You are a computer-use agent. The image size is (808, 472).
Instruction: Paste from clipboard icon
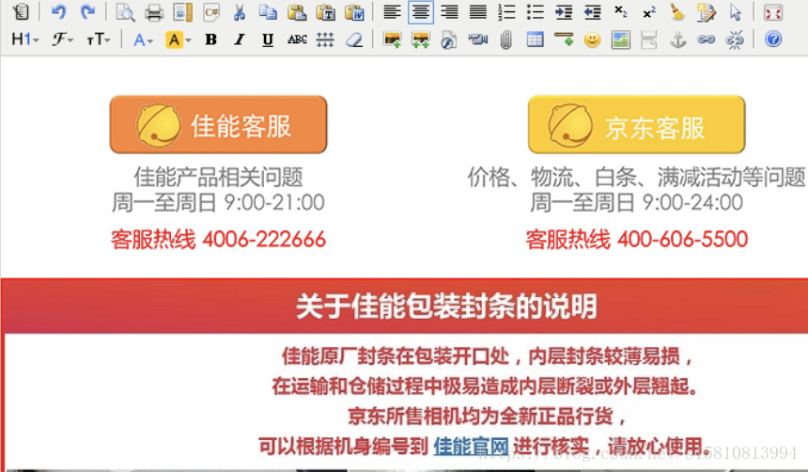[297, 11]
